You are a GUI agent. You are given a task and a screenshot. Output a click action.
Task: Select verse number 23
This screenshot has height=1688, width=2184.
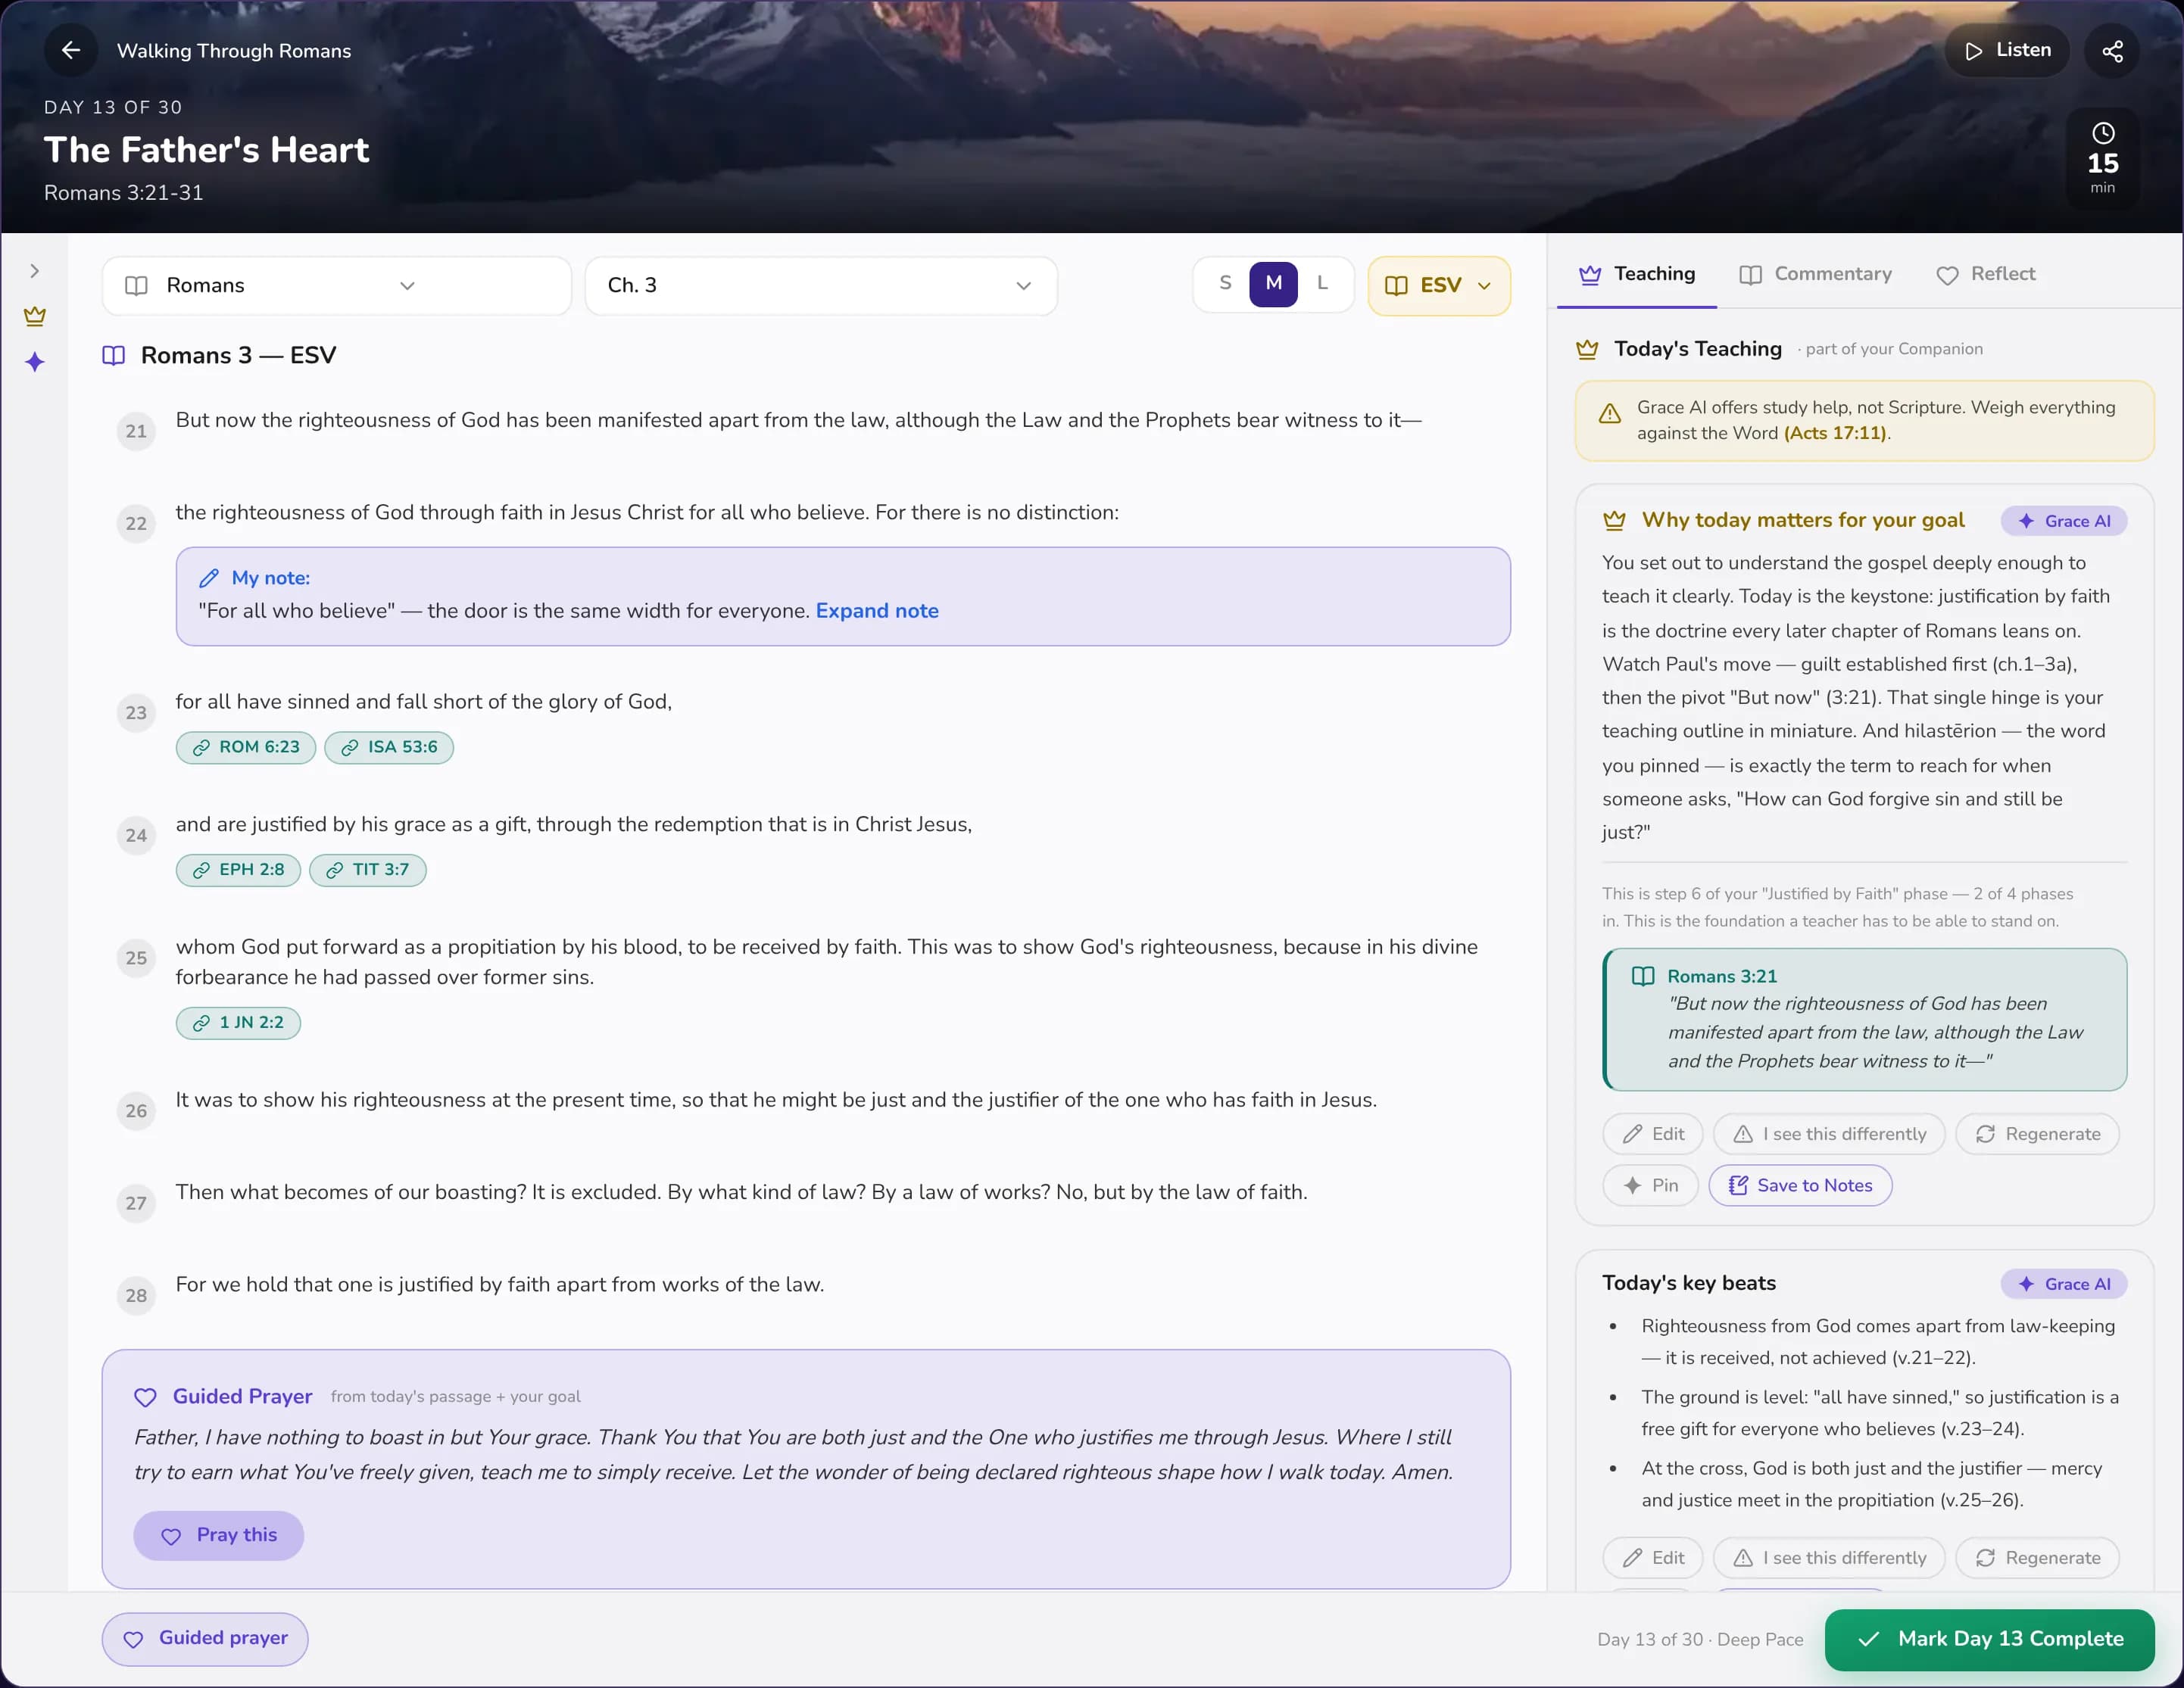136,714
